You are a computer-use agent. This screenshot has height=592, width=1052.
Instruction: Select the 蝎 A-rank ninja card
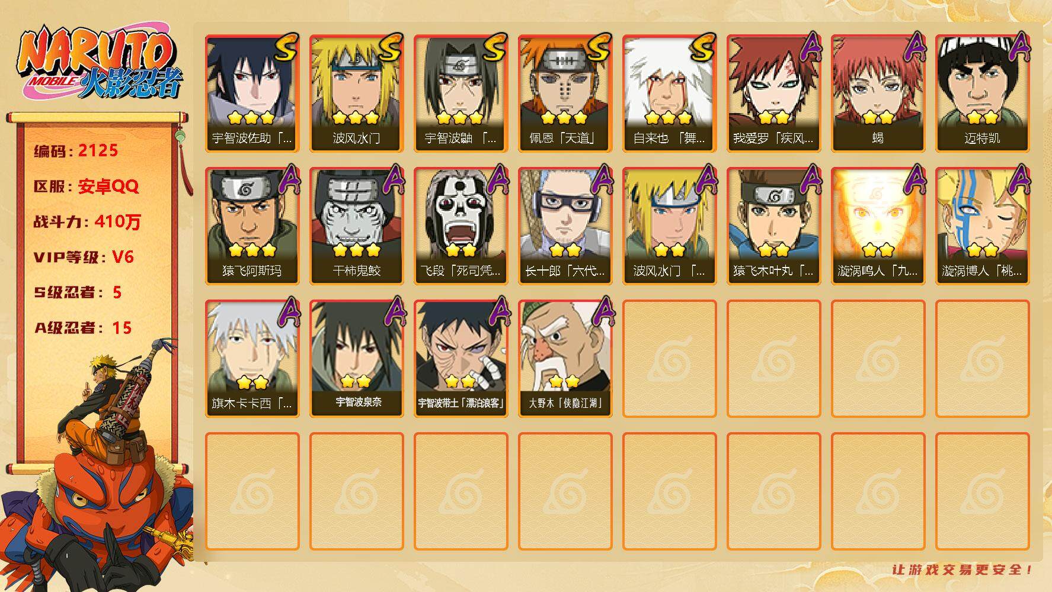(x=878, y=94)
